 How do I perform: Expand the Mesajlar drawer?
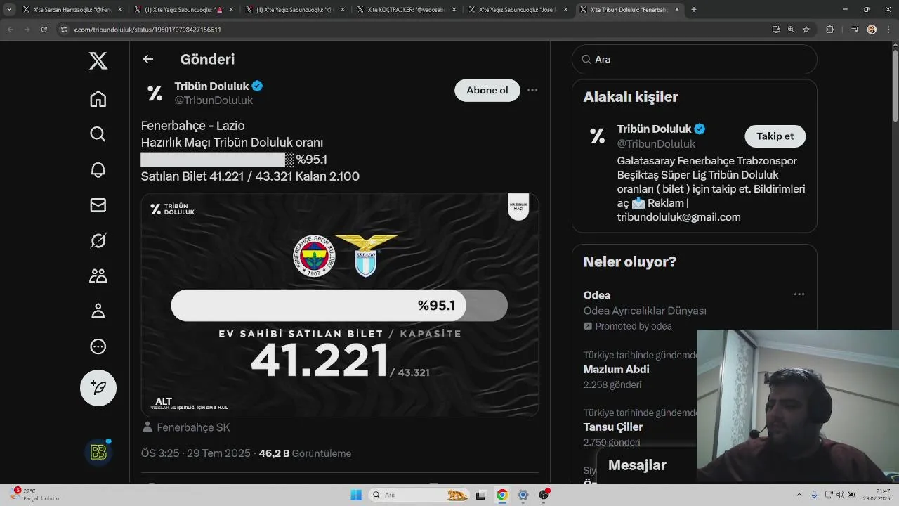(x=637, y=465)
